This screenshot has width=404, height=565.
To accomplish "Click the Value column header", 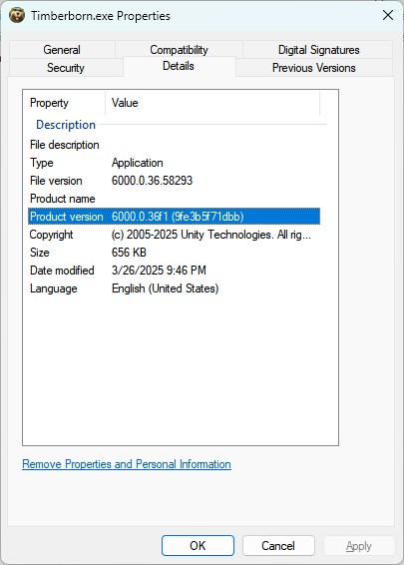I will [212, 103].
